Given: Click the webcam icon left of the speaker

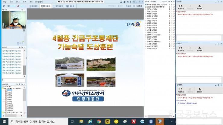Looking at the screenshot, I should pos(4,6).
